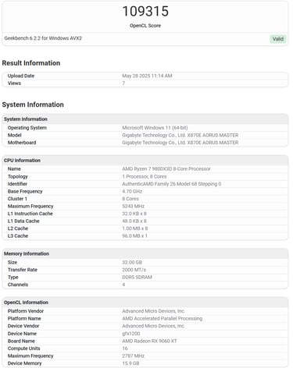The width and height of the screenshot is (293, 368).
Task: Click the '1.00 MB x 8' L2 cache value
Action: 135,228
